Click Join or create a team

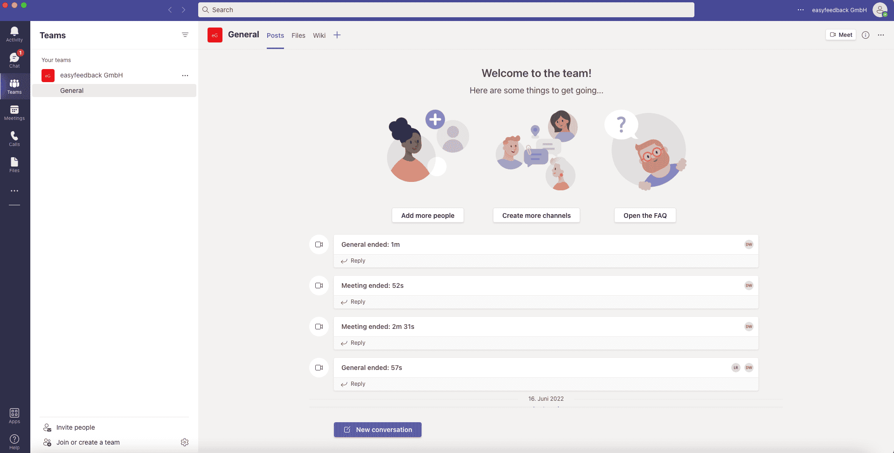pyautogui.click(x=88, y=442)
